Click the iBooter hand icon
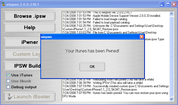This screenshot has width=178, height=105. point(10,96)
